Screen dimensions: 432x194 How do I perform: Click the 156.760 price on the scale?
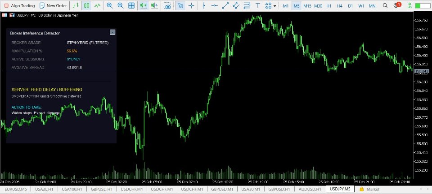point(421,20)
